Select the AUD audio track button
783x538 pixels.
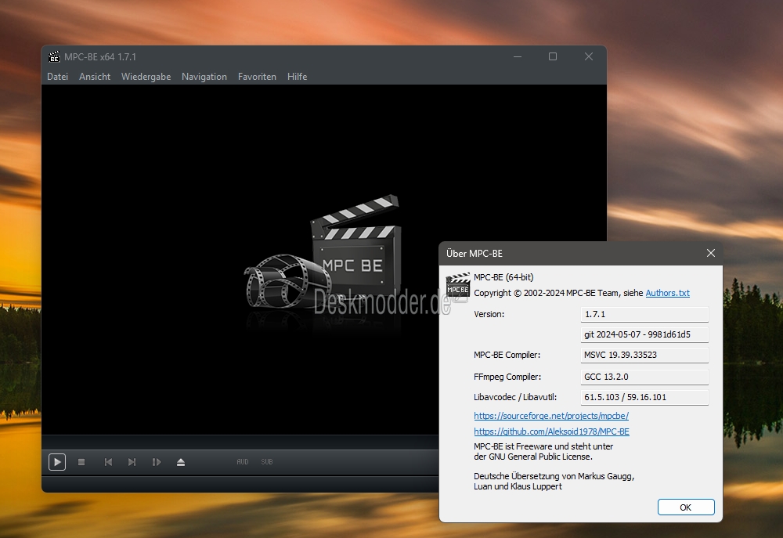[243, 462]
